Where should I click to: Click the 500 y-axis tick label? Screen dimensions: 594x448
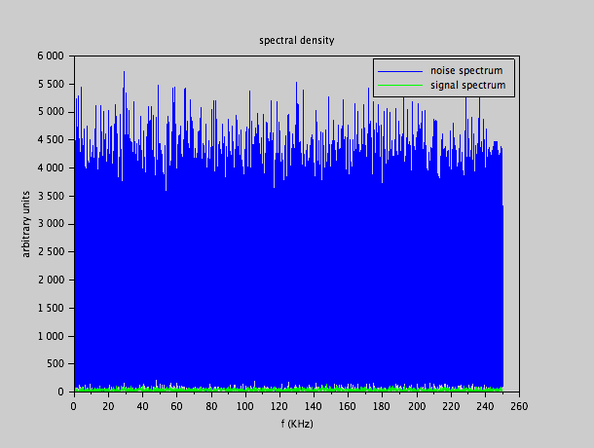coord(56,364)
